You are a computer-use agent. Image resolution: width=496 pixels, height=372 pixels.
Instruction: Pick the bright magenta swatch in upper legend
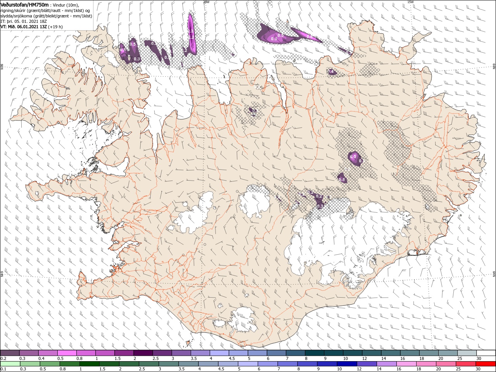tap(67, 353)
